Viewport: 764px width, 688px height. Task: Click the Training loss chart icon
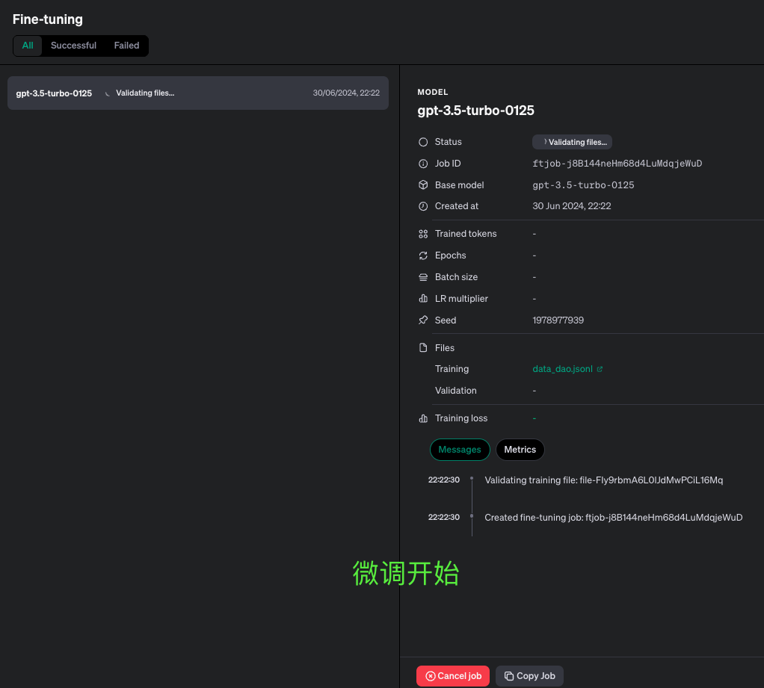[423, 418]
